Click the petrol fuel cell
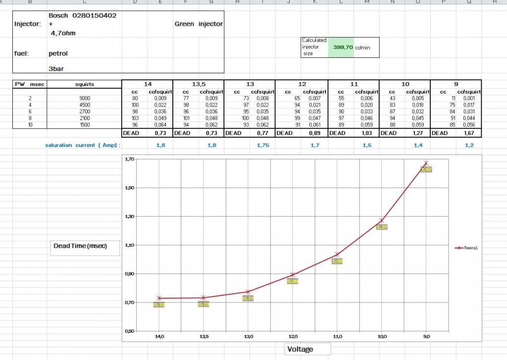 [x=58, y=53]
